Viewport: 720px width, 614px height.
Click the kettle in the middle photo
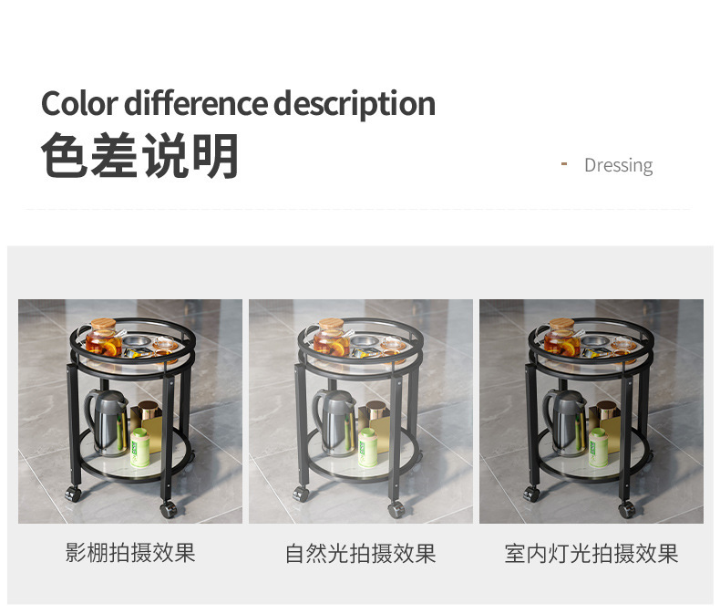click(335, 421)
